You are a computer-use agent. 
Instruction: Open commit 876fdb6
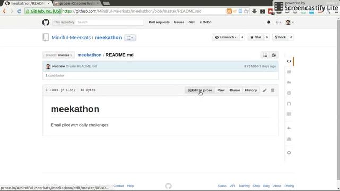click(x=251, y=66)
